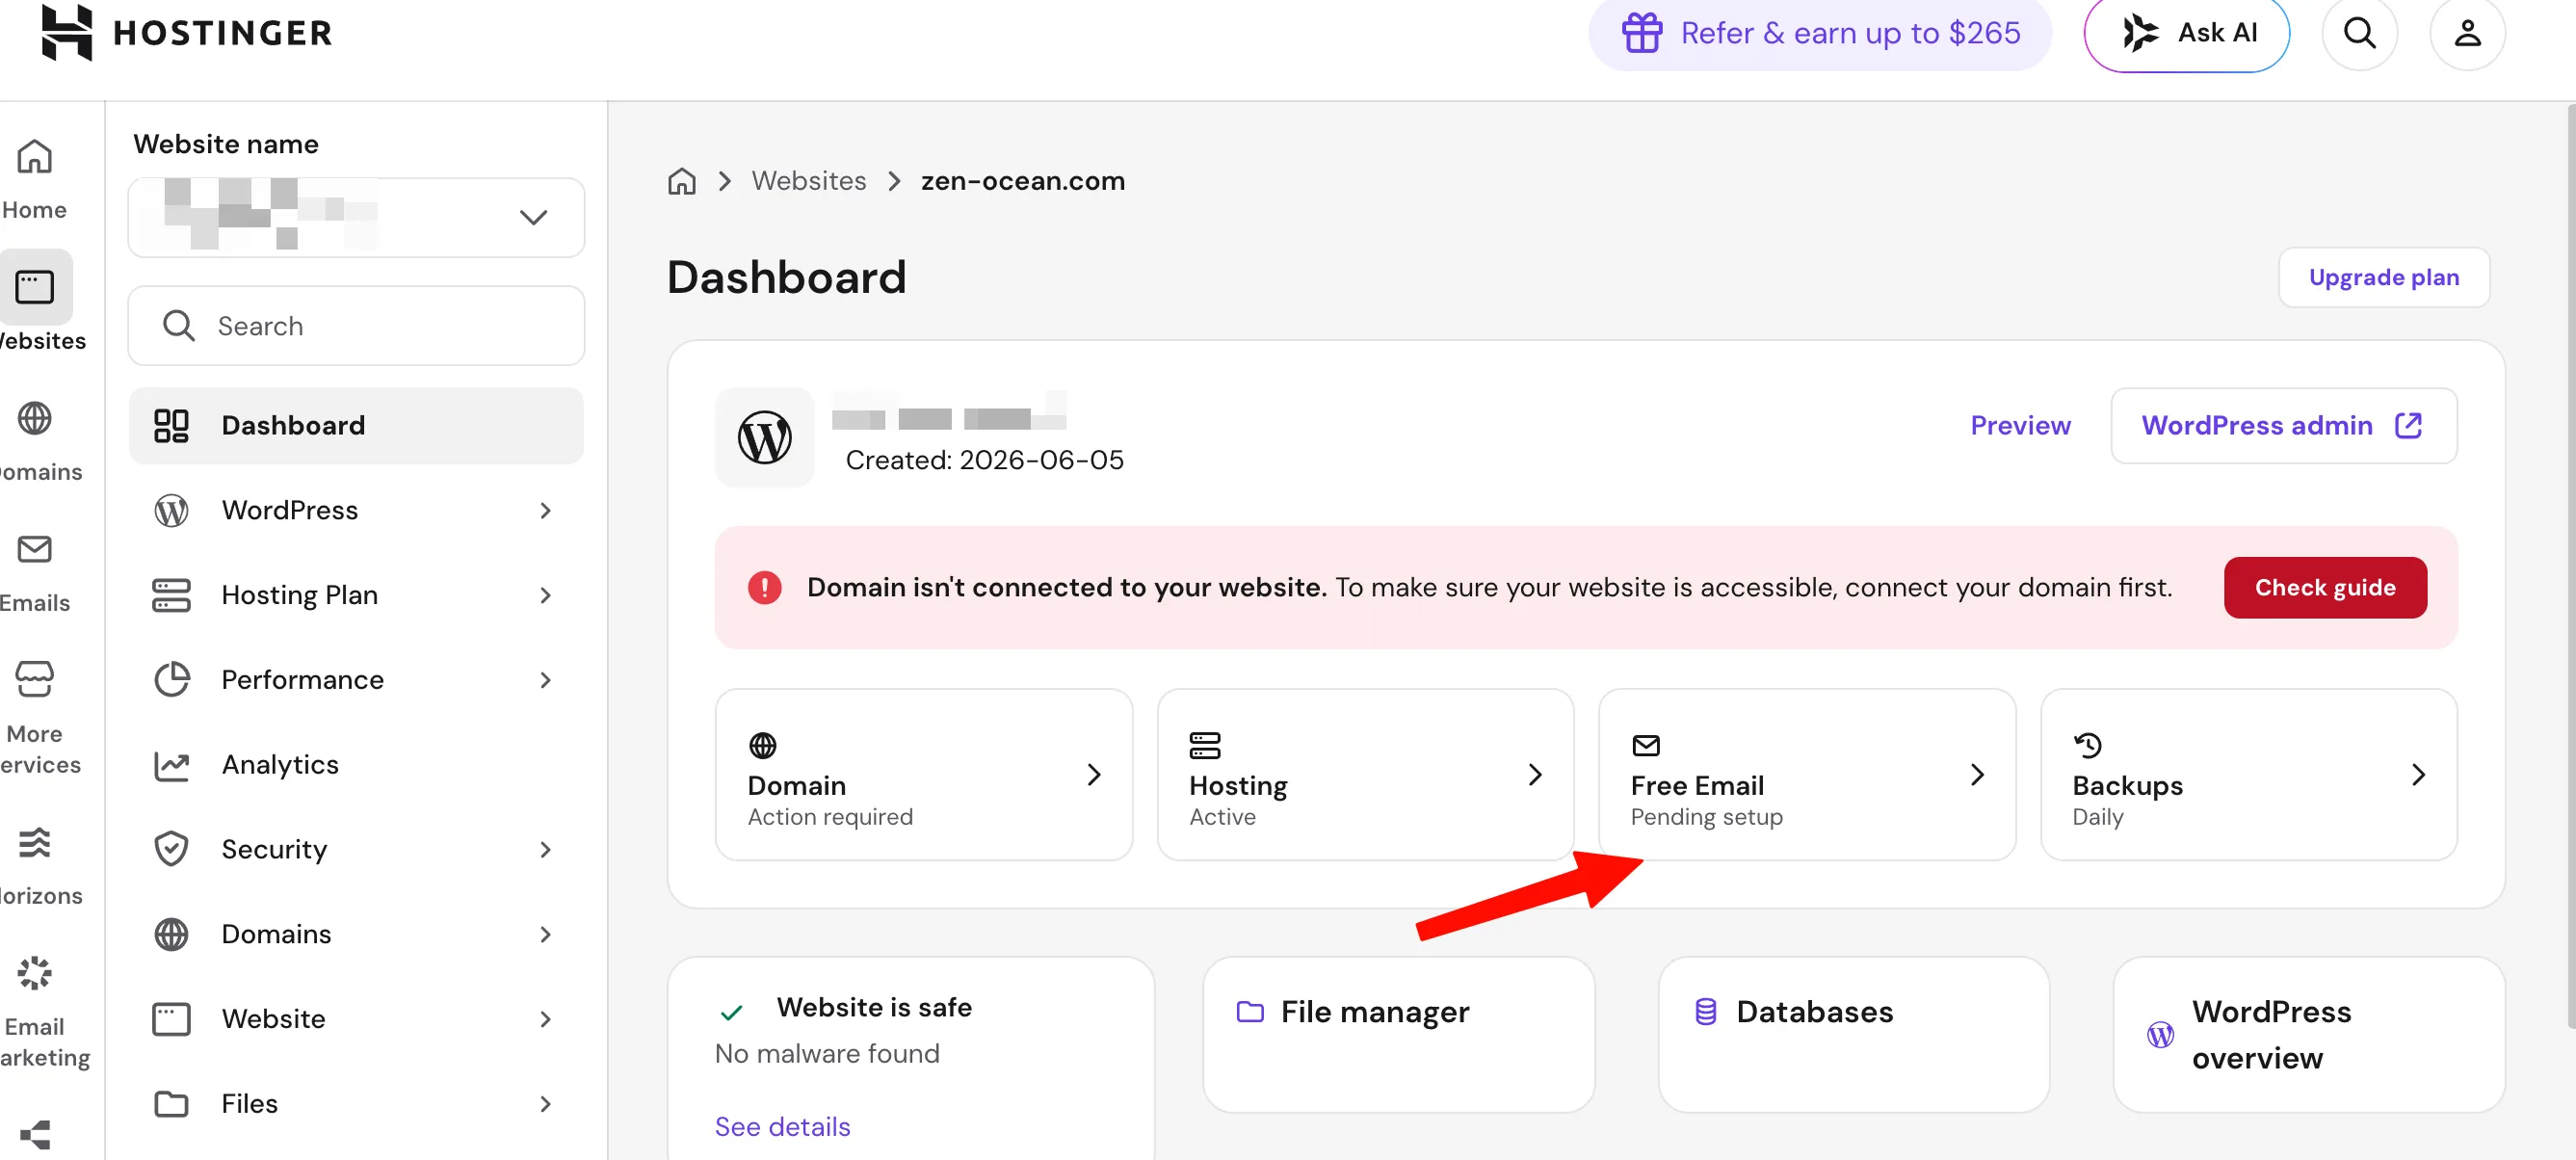Click Refer & earn up to $265 banner
This screenshot has height=1160, width=2576.
coord(1819,33)
